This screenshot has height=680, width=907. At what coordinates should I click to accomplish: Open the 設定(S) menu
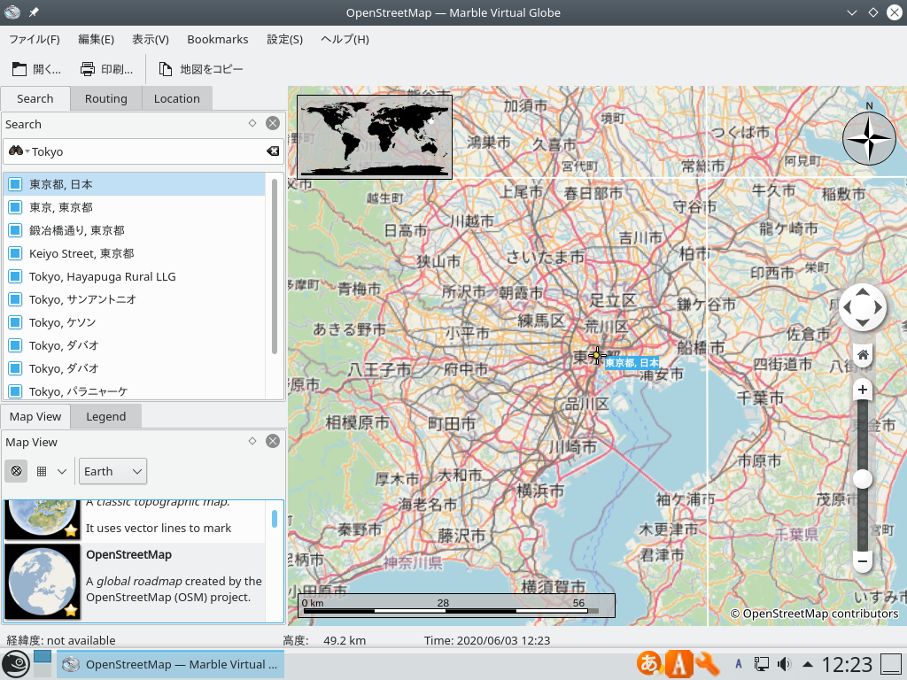[284, 39]
